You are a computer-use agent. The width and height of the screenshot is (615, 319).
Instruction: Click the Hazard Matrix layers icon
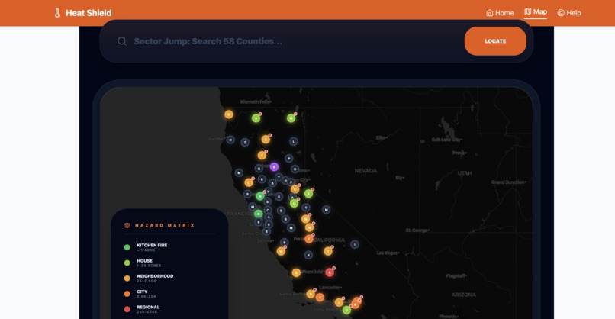point(127,225)
